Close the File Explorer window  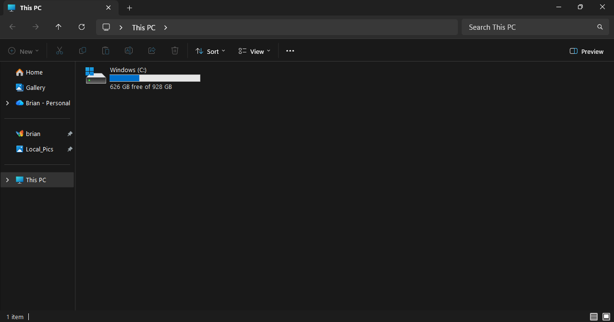click(x=602, y=7)
